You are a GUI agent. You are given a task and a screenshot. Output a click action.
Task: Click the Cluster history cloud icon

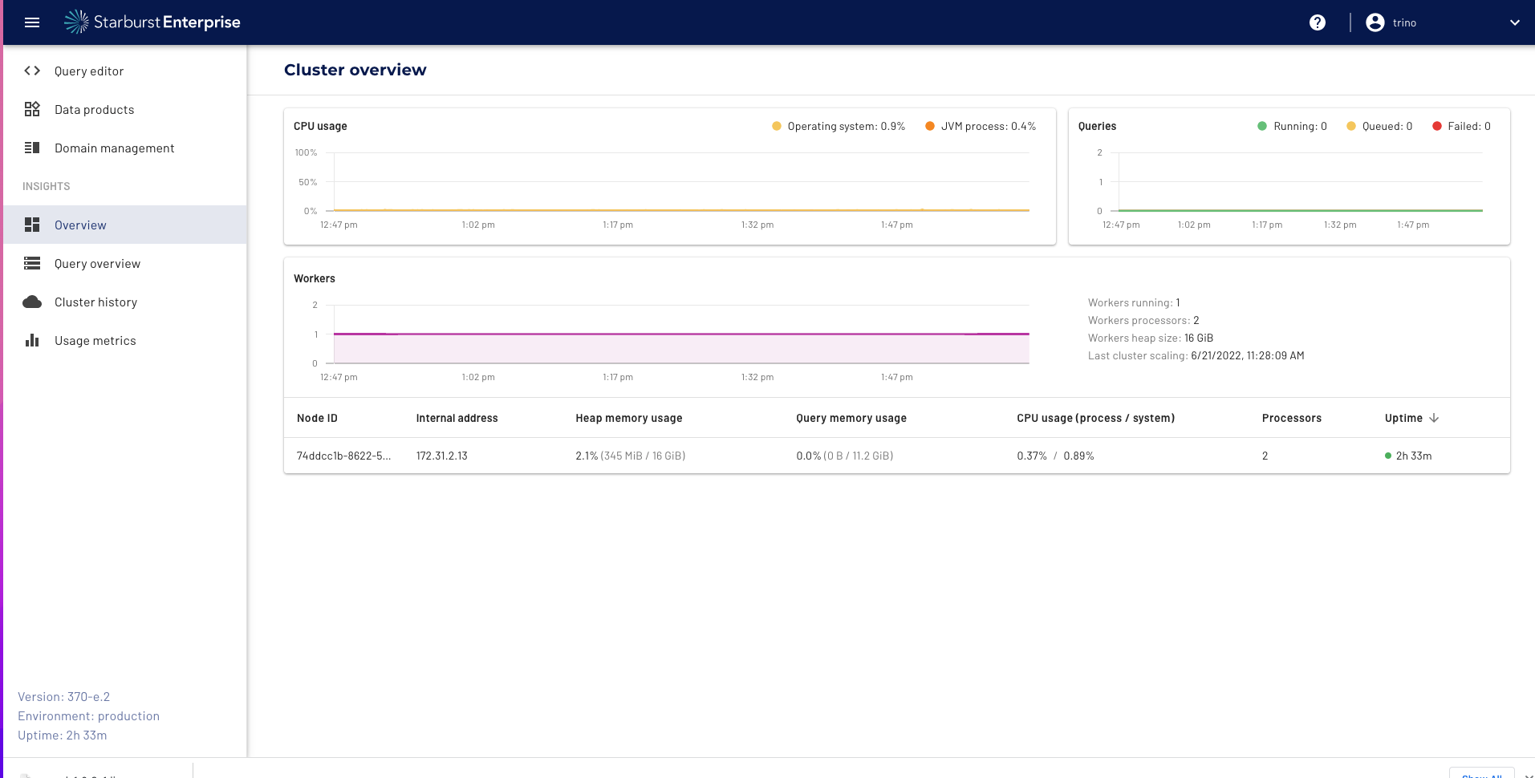[32, 302]
